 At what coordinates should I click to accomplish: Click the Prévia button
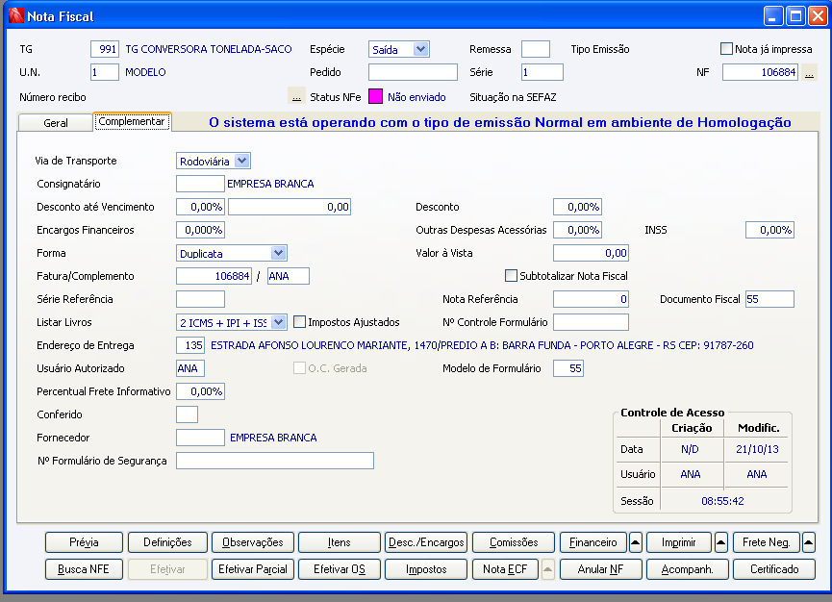pyautogui.click(x=84, y=542)
